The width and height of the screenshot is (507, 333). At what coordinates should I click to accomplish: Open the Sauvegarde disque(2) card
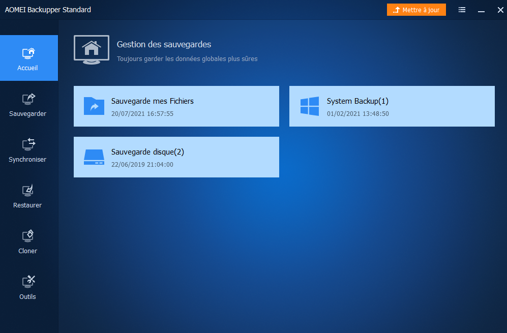(176, 157)
